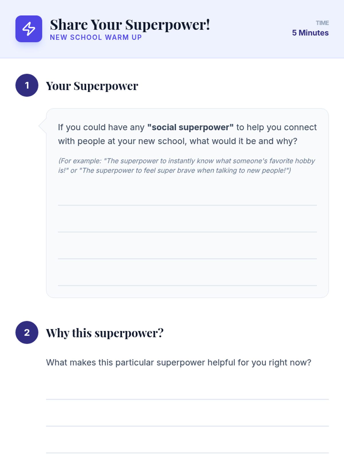Click the "TIME" label

pyautogui.click(x=322, y=23)
